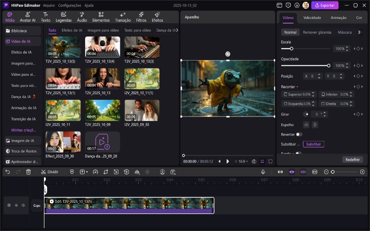Viewport: 370px width, 231px height.
Task: Select the Texto tool
Action: 45,17
